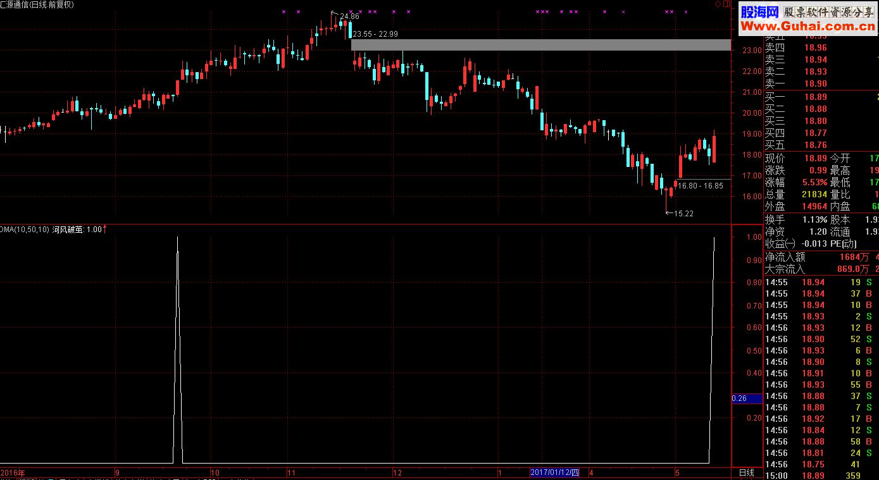Viewport: 879px width, 480px height.
Task: Click the 涨跌 0.99 change value
Action: click(x=818, y=170)
